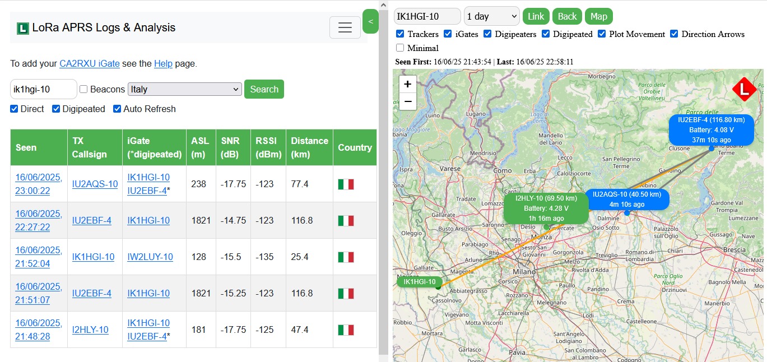This screenshot has height=362, width=767.
Task: Click the SNR (dB) column header
Action: pos(233,147)
